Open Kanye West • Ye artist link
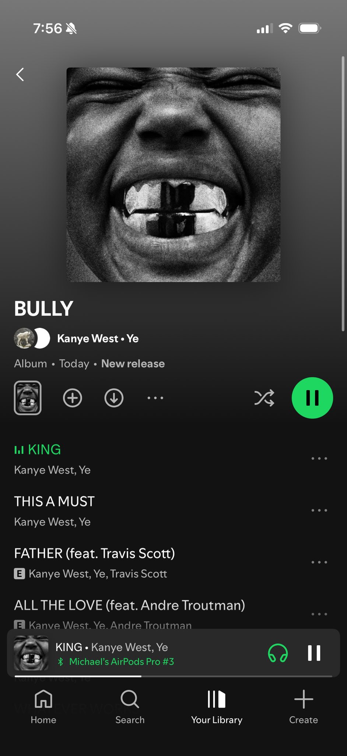Image resolution: width=347 pixels, height=756 pixels. click(98, 339)
